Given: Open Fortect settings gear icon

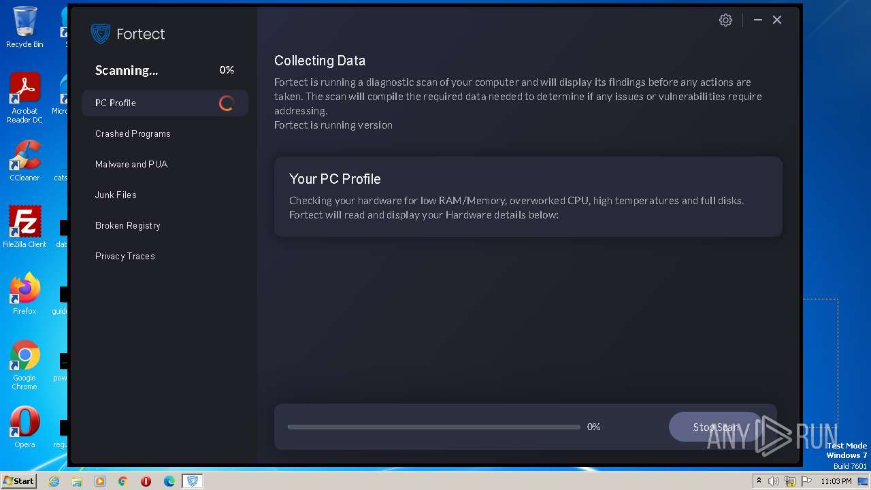Looking at the screenshot, I should click(x=725, y=20).
